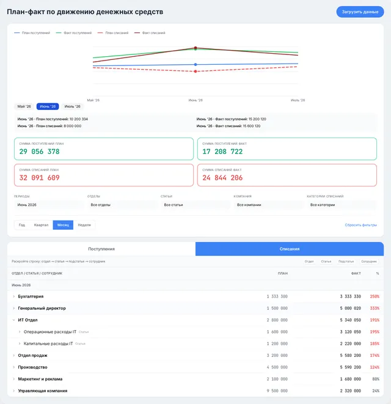Click the Отдел продаж plan value 3 200 000

pos(277,356)
